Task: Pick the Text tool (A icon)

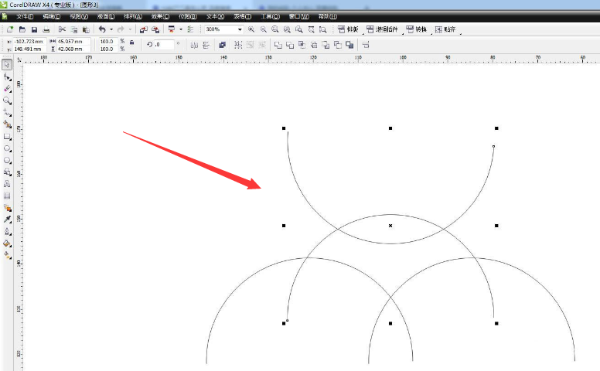Action: tap(7, 184)
